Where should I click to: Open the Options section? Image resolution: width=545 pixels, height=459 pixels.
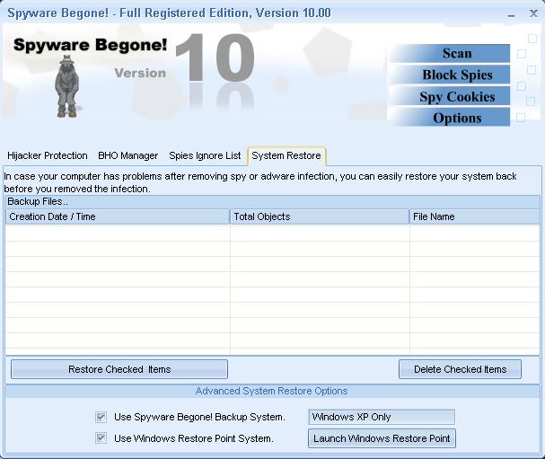[x=450, y=118]
